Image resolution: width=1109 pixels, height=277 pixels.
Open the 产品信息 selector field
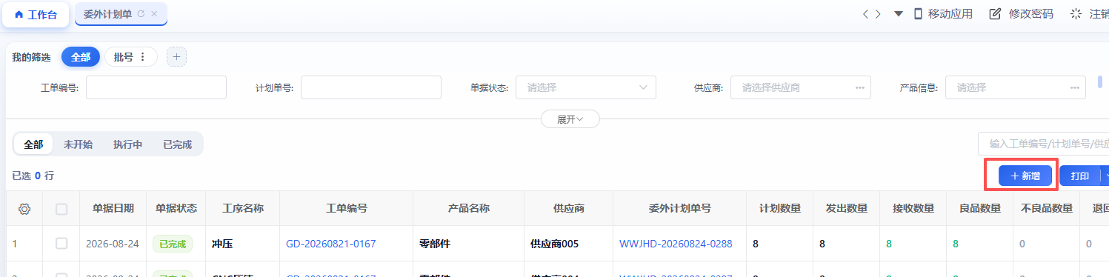(1016, 87)
